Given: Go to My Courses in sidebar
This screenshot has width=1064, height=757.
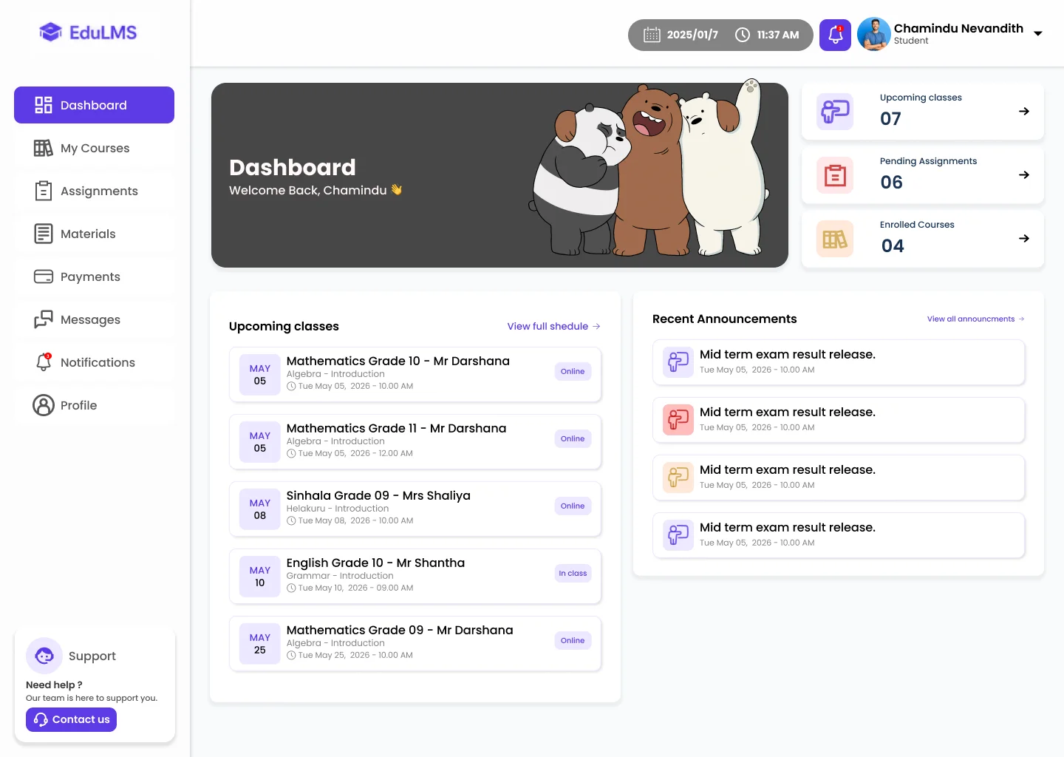Looking at the screenshot, I should point(94,148).
